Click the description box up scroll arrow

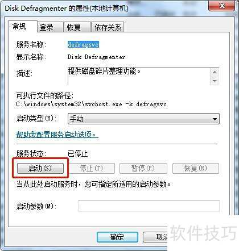click(215, 72)
